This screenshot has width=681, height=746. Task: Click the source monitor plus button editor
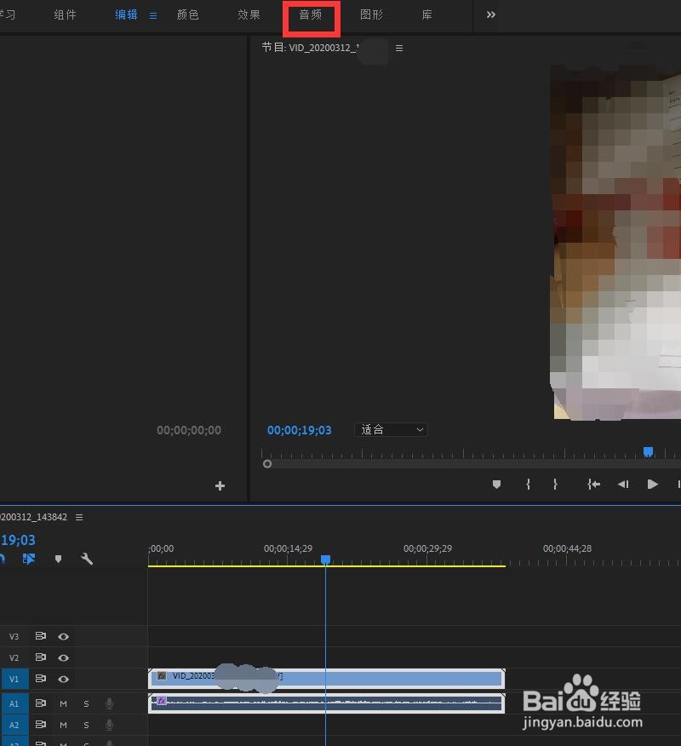click(220, 485)
